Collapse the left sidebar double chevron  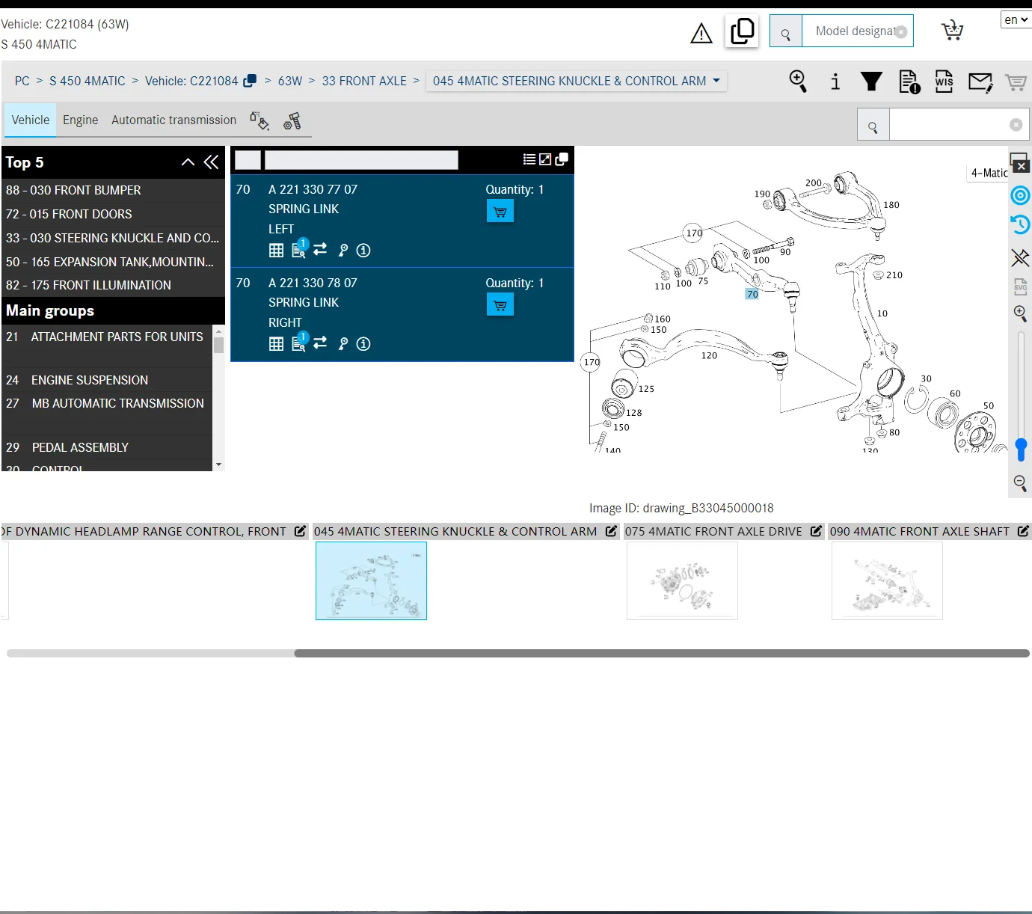coord(211,162)
